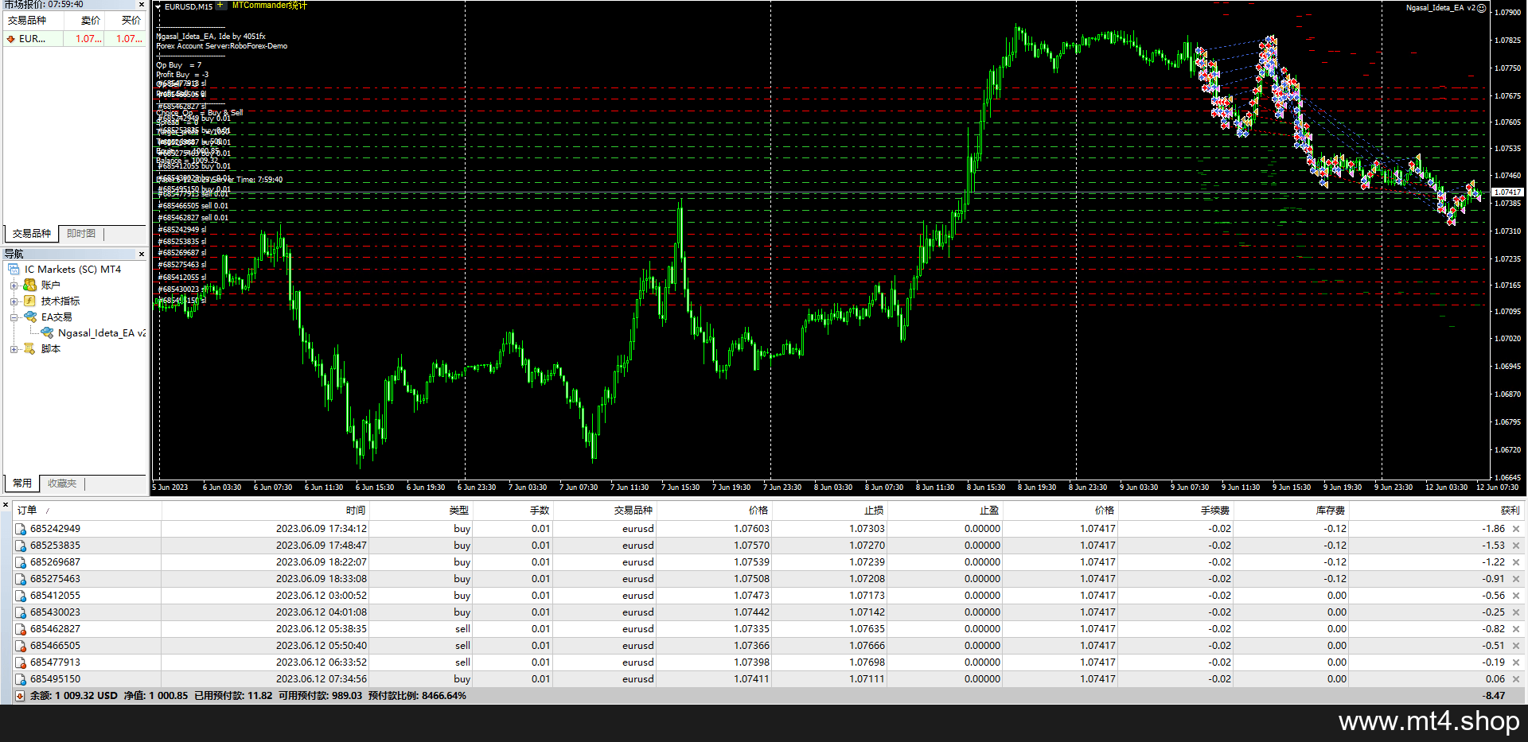Click the 9 Jun 15:30 time axis label
Viewport: 1528px width, 742px height.
pos(1291,488)
